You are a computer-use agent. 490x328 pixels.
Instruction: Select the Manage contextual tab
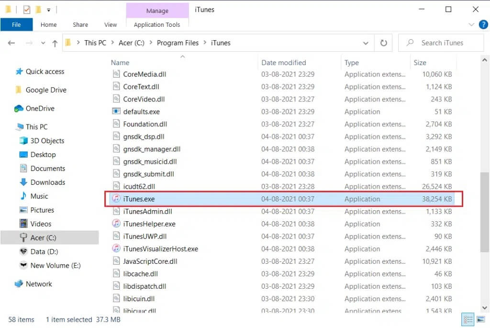click(157, 11)
